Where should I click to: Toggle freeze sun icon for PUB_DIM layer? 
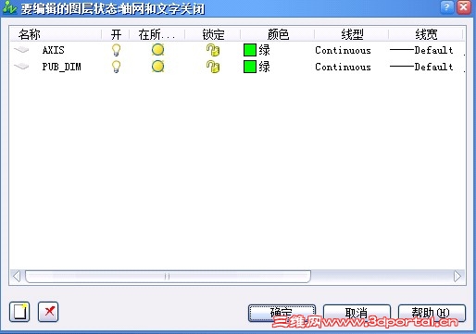[x=157, y=67]
